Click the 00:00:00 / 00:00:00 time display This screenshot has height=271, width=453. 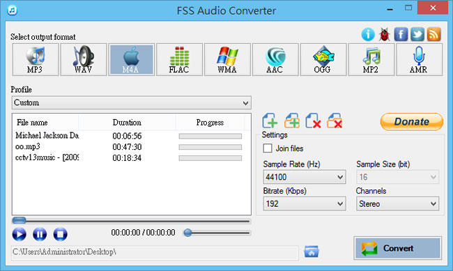[x=144, y=233]
